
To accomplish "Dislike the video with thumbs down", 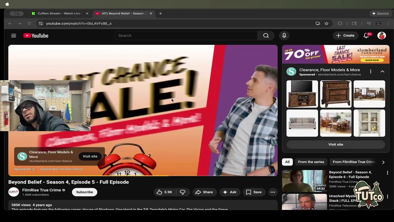I will [x=183, y=192].
